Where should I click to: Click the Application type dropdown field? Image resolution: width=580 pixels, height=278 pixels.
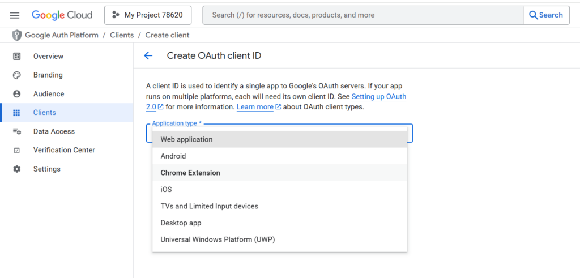pyautogui.click(x=280, y=133)
